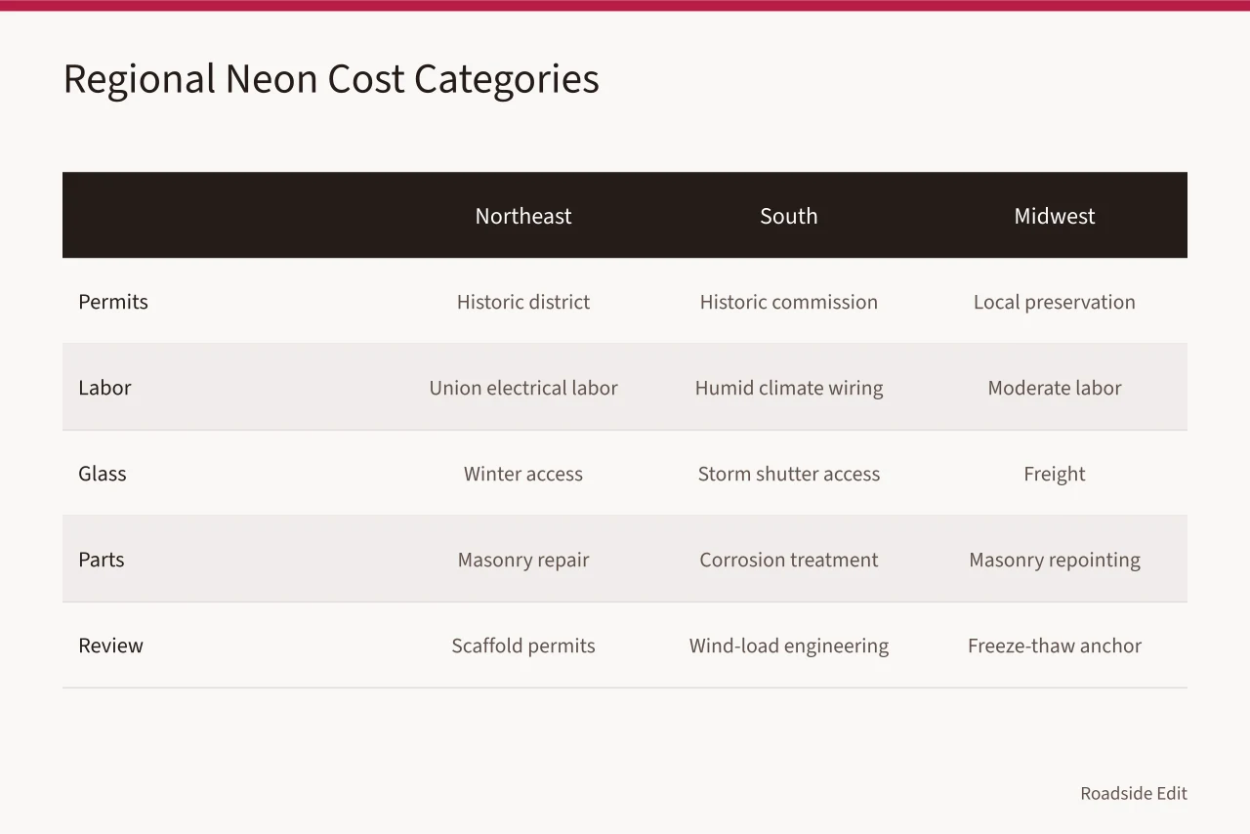
Task: Select the 'Freeze-thaw anchor' cell
Action: [x=1055, y=646]
